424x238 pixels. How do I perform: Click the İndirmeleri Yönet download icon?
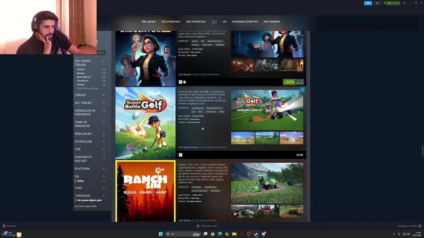click(x=198, y=226)
